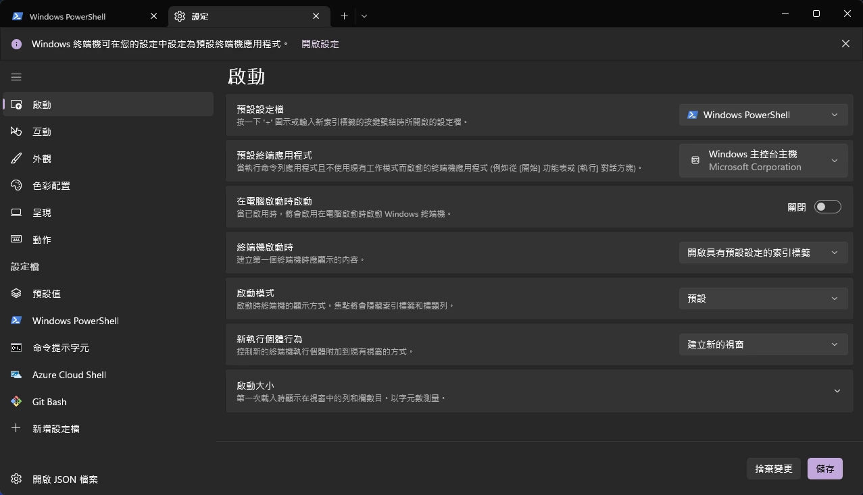Open the 預設終端應用程式 dropdown
863x495 pixels.
click(763, 161)
